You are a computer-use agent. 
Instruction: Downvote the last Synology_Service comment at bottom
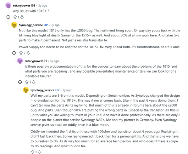click(39, 152)
